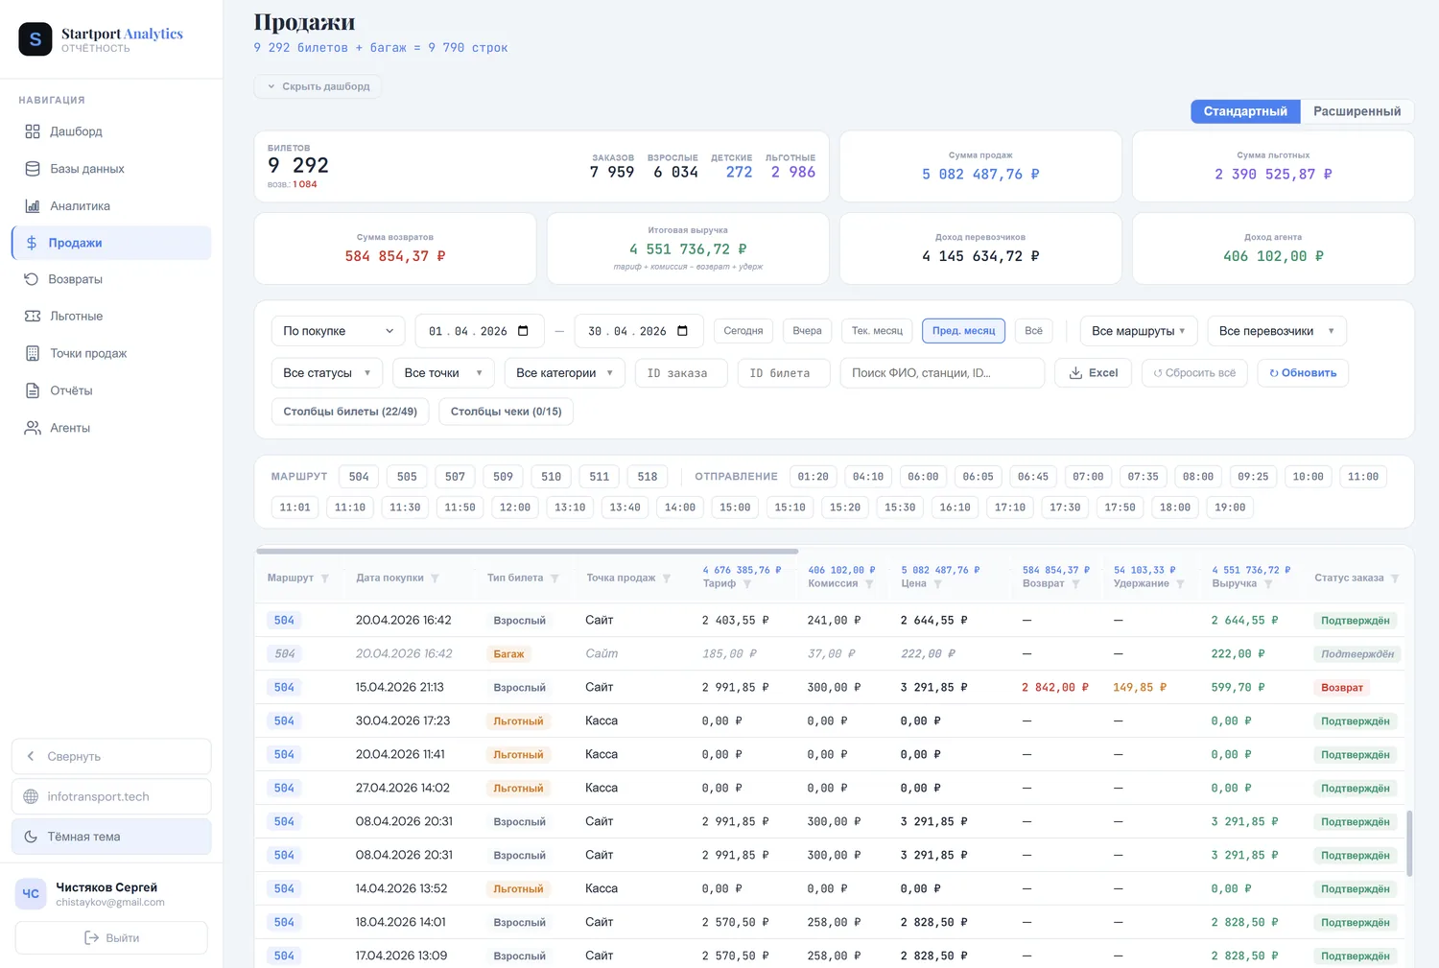The height and width of the screenshot is (968, 1439).
Task: Click the Агенты people icon
Action: point(33,428)
